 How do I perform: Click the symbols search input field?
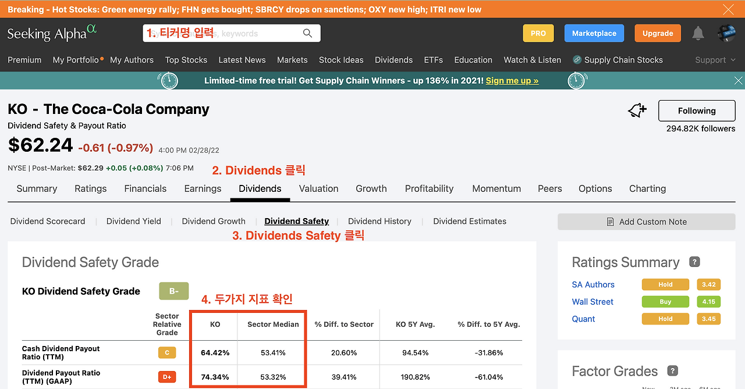point(232,33)
